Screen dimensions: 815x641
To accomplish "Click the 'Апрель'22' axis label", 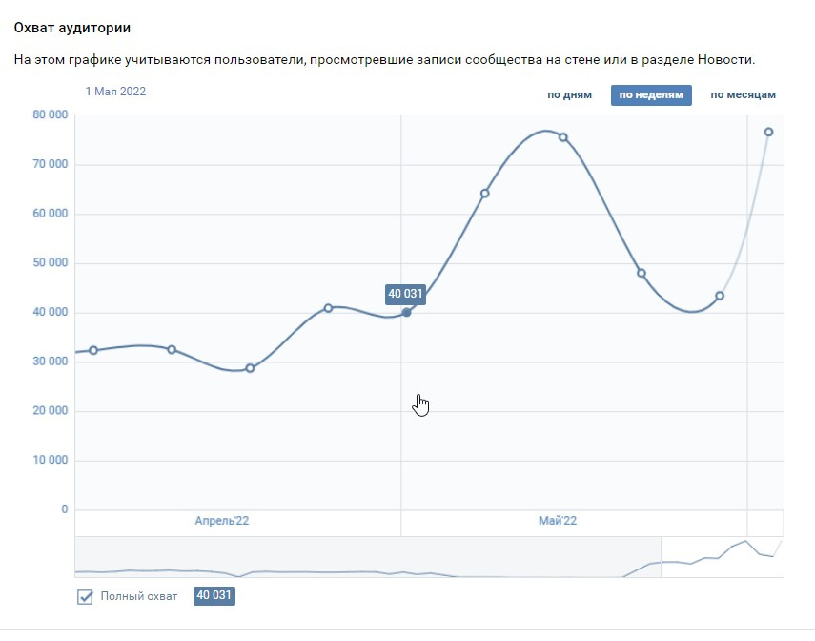I will coord(222,521).
